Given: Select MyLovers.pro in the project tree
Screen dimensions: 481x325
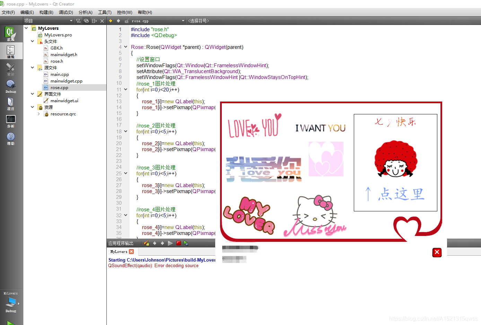Looking at the screenshot, I should pyautogui.click(x=58, y=35).
